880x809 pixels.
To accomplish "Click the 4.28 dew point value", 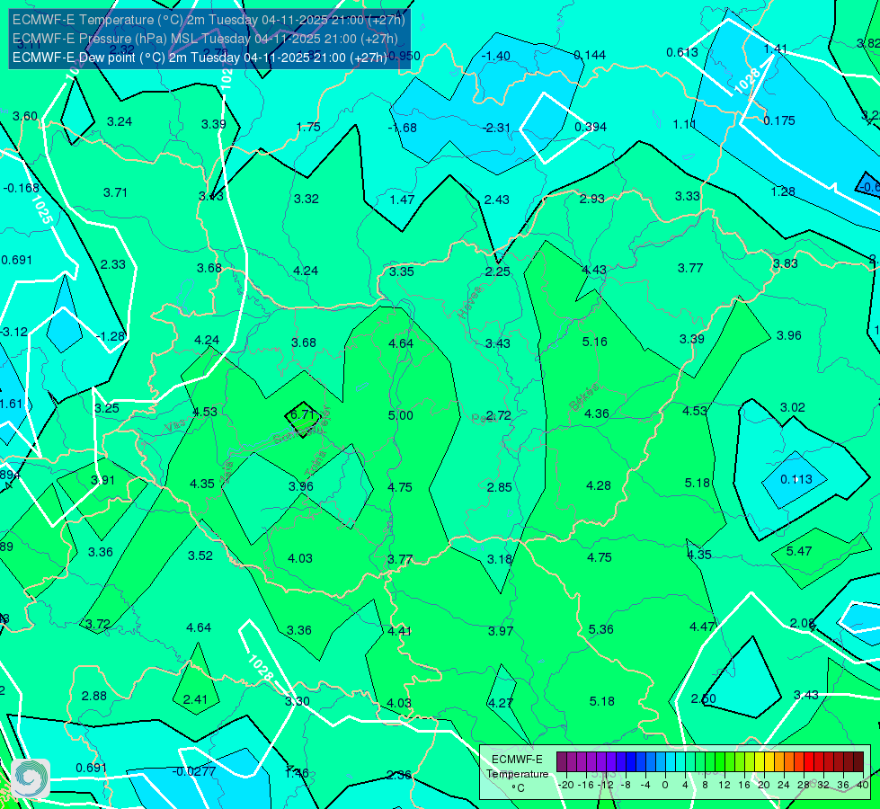I will pyautogui.click(x=599, y=485).
